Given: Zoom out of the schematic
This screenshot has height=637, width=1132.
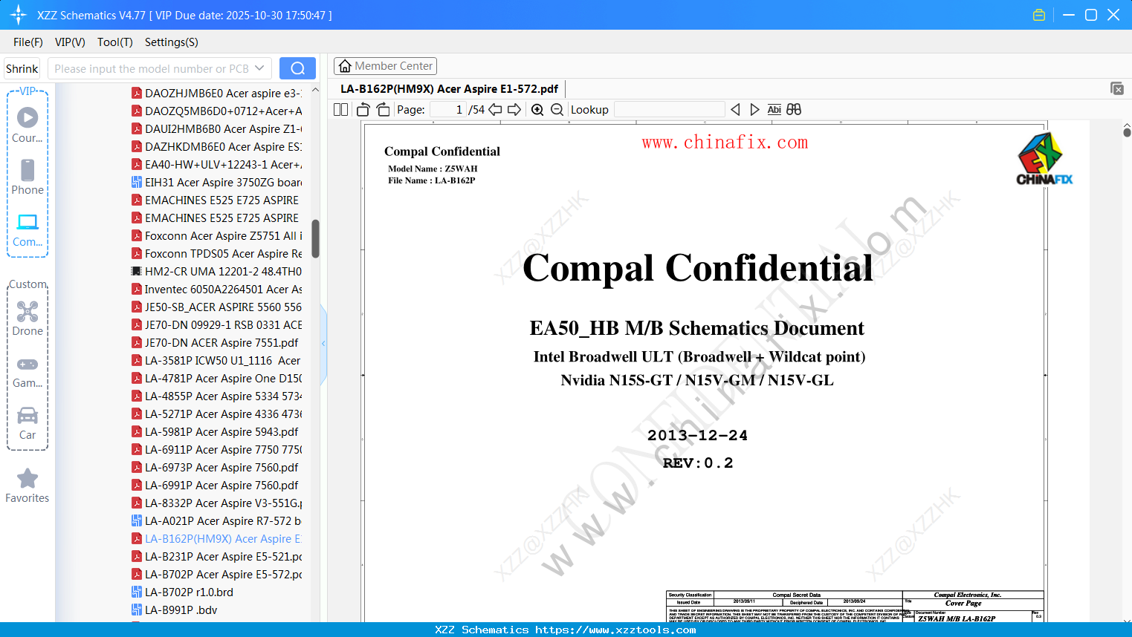Looking at the screenshot, I should coord(557,110).
